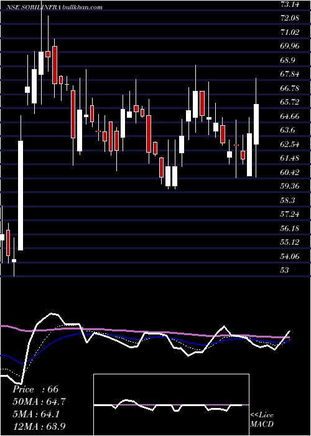The height and width of the screenshot is (436, 311).
Task: Click the NSE SORILINFRA bullkhan.com title text
Action: tap(55, 7)
